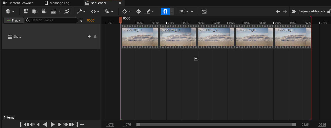Click the timeline horizontal scrollbar
The height and width of the screenshot is (128, 331).
[x=216, y=124]
